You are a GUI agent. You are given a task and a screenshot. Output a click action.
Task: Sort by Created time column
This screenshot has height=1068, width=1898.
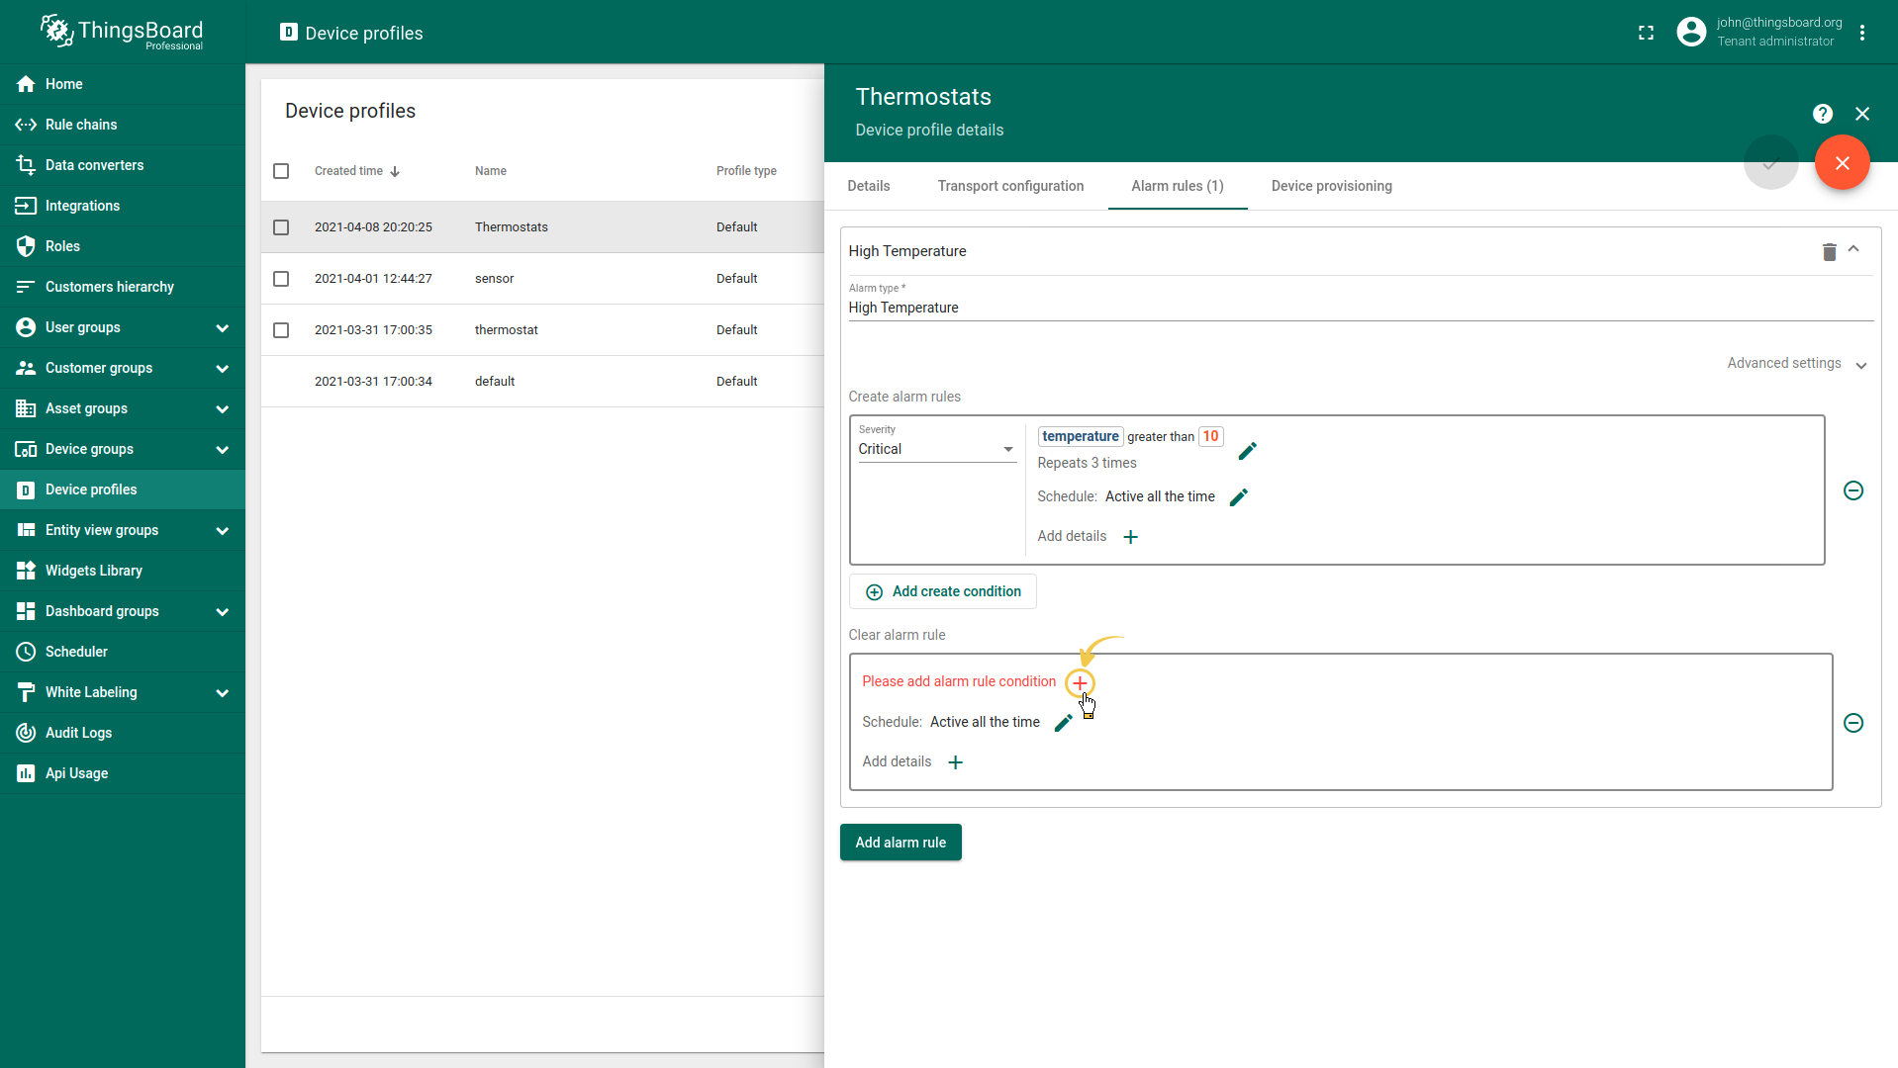click(x=357, y=171)
